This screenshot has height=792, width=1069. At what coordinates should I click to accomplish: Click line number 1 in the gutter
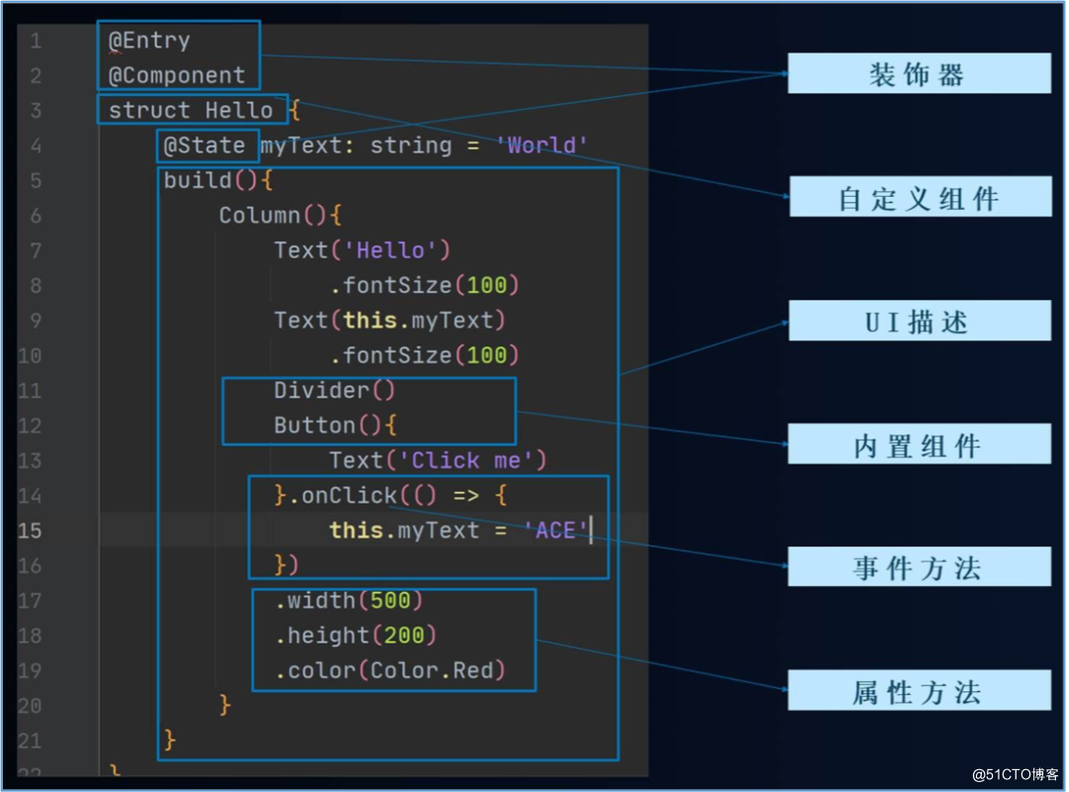37,41
